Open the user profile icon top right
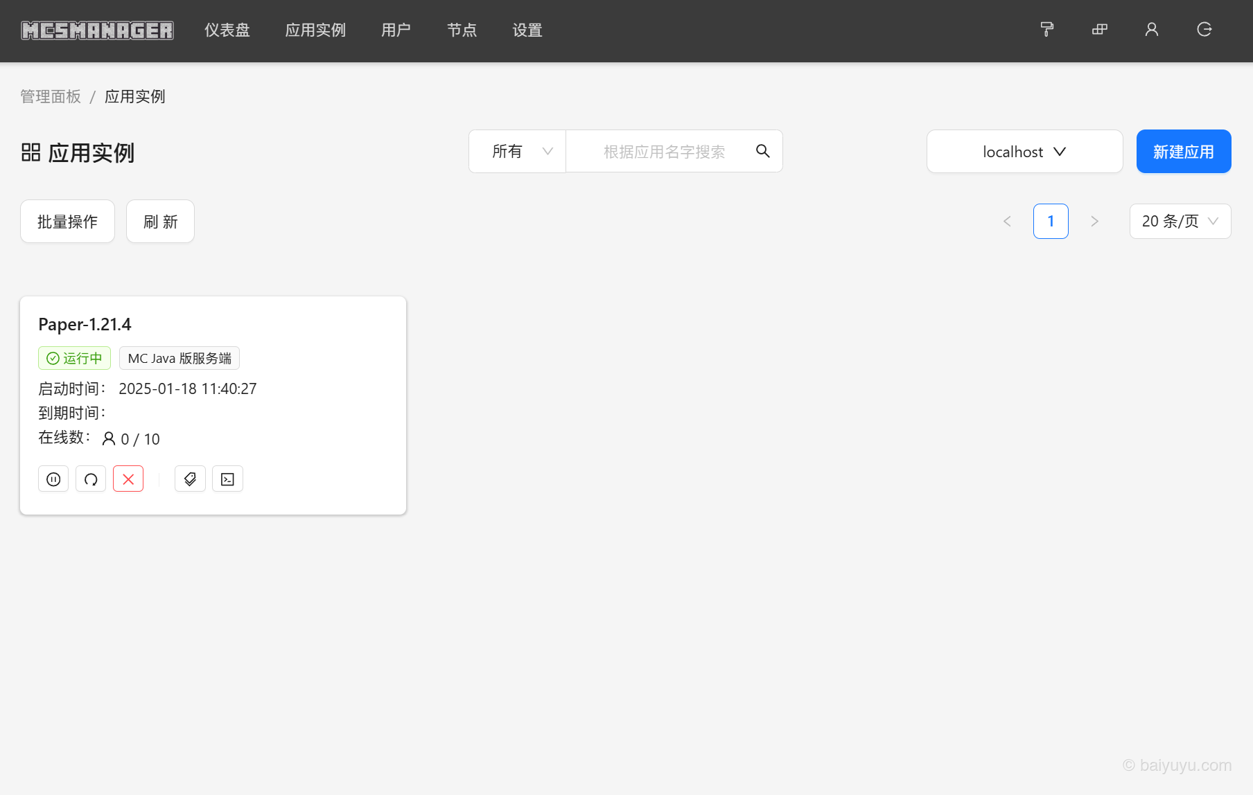The image size is (1253, 795). [x=1151, y=30]
